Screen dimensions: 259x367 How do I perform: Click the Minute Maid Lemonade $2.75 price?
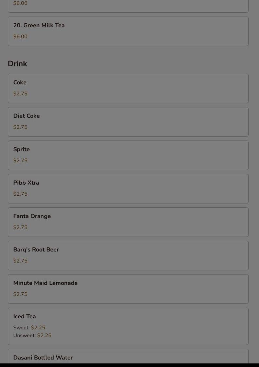tap(20, 294)
